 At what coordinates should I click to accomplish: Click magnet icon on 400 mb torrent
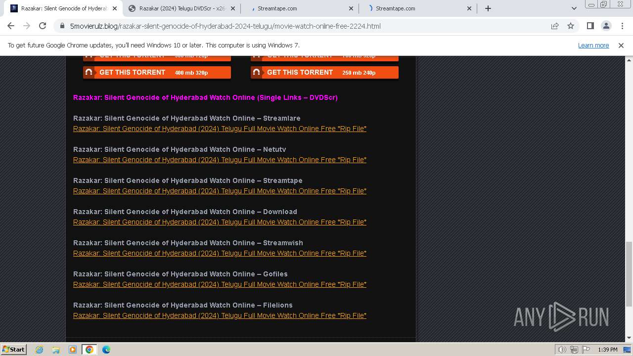coord(89,72)
